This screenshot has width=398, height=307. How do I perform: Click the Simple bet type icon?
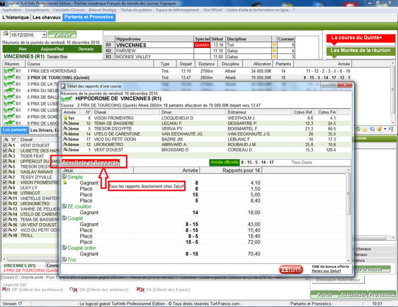point(64,177)
